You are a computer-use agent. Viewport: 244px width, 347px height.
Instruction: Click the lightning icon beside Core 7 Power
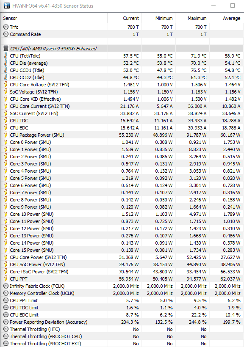point(6,193)
